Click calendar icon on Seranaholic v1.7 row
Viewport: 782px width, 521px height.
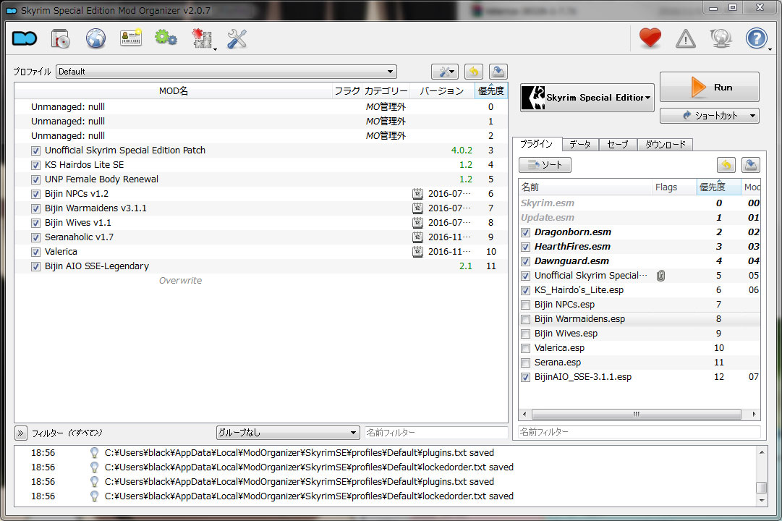pyautogui.click(x=417, y=237)
